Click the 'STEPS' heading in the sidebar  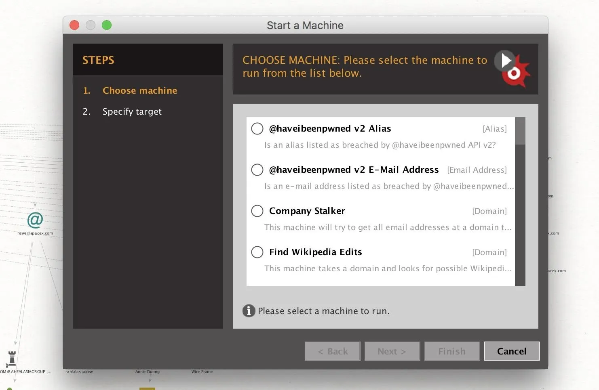tap(98, 60)
